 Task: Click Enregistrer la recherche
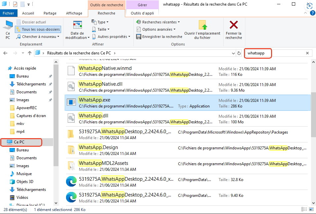coord(159,37)
